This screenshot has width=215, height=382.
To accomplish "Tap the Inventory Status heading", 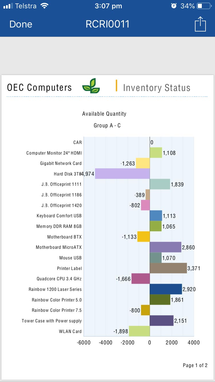I will pyautogui.click(x=157, y=88).
